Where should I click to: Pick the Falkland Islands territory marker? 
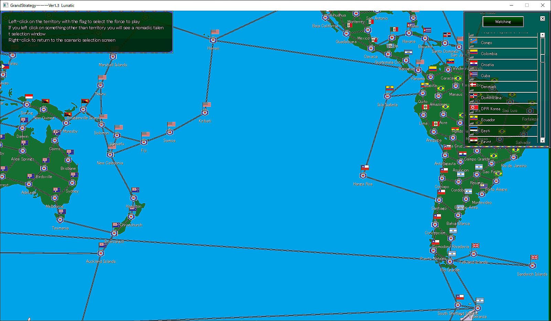474,254
